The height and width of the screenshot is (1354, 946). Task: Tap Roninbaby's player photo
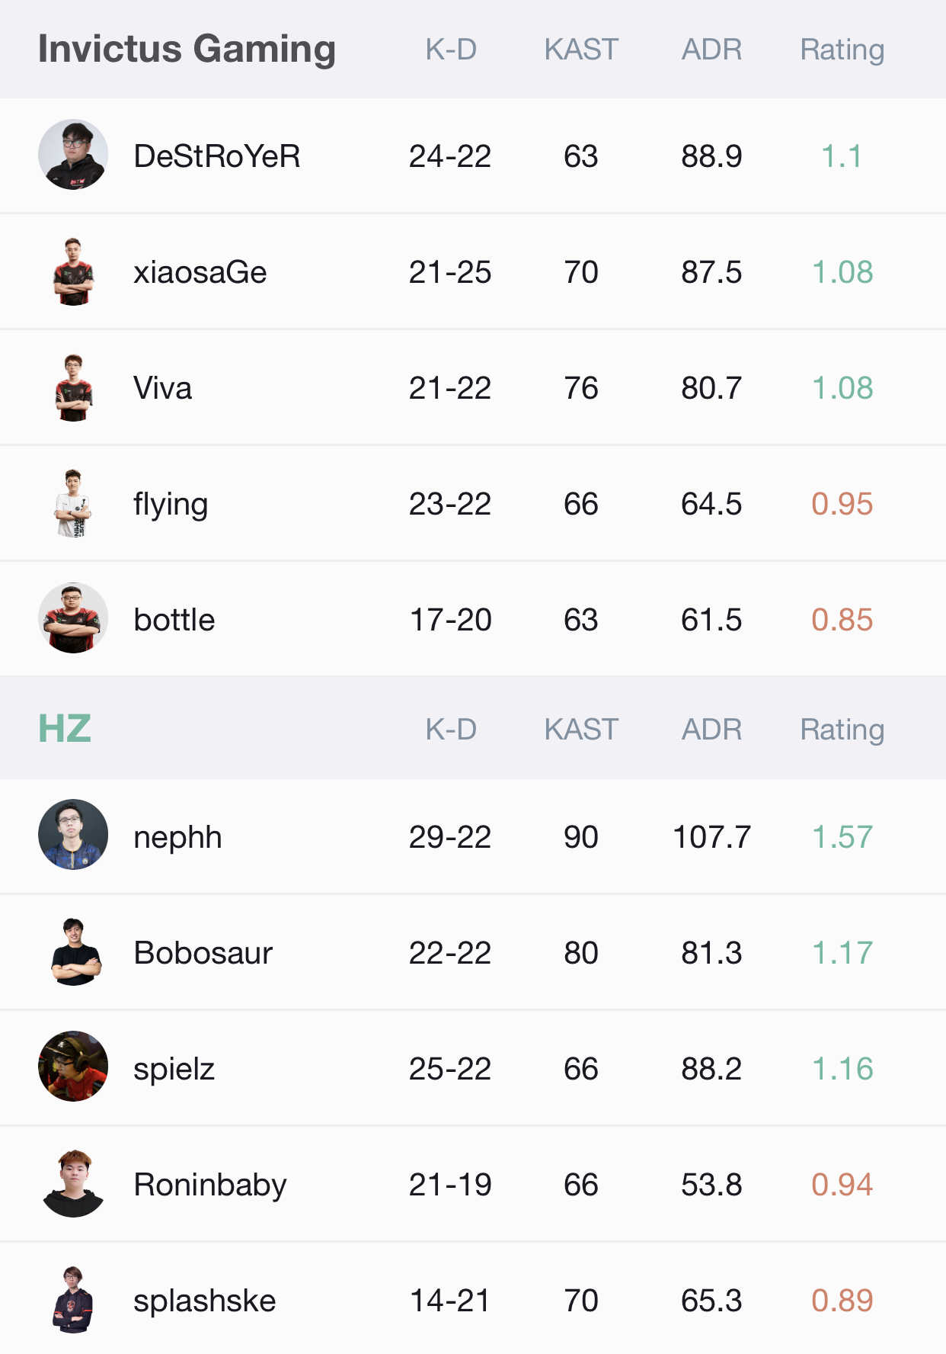[73, 1183]
